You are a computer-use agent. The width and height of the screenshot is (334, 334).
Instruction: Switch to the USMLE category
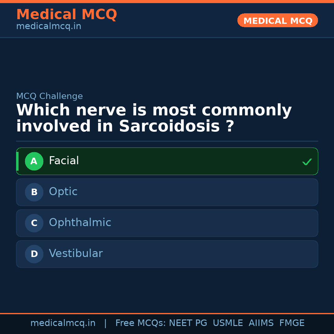coord(228,323)
